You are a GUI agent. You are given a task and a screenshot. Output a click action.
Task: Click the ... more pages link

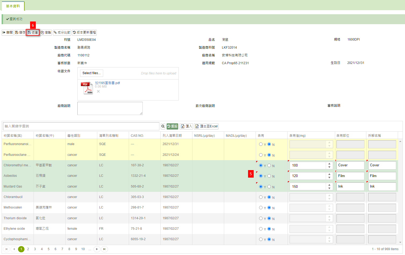coord(90,249)
